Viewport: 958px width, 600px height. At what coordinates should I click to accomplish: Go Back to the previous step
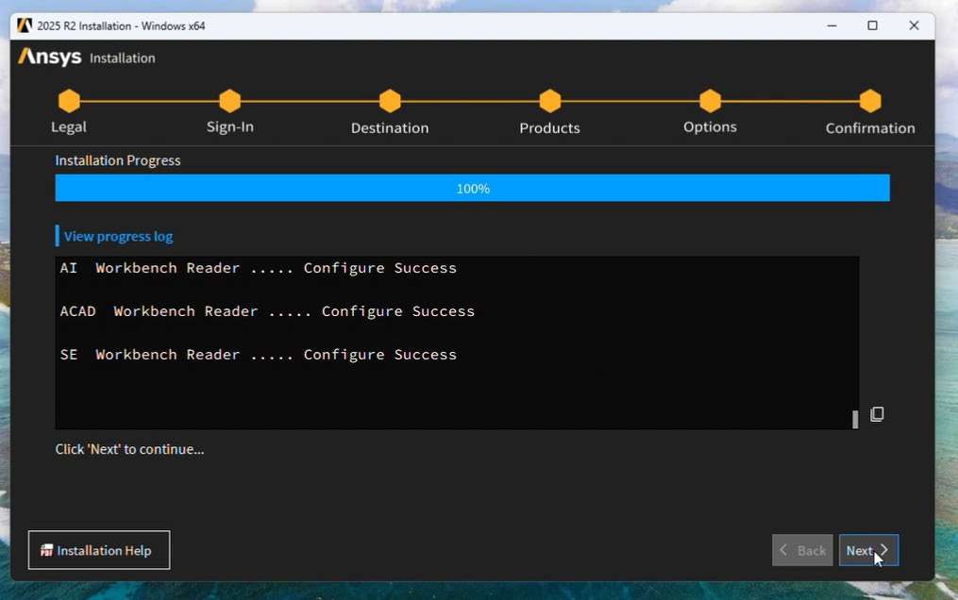(x=802, y=550)
